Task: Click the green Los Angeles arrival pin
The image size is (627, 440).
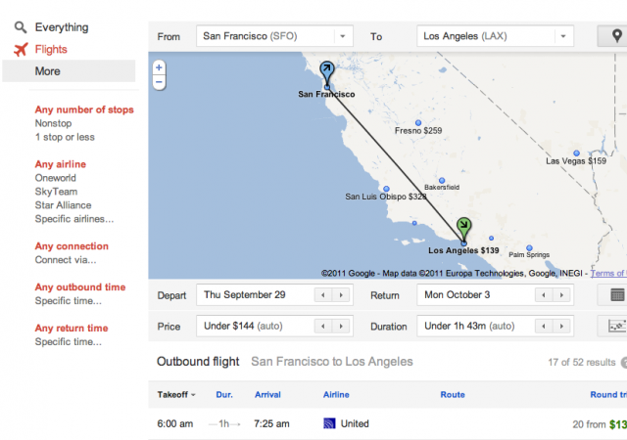Action: (463, 229)
